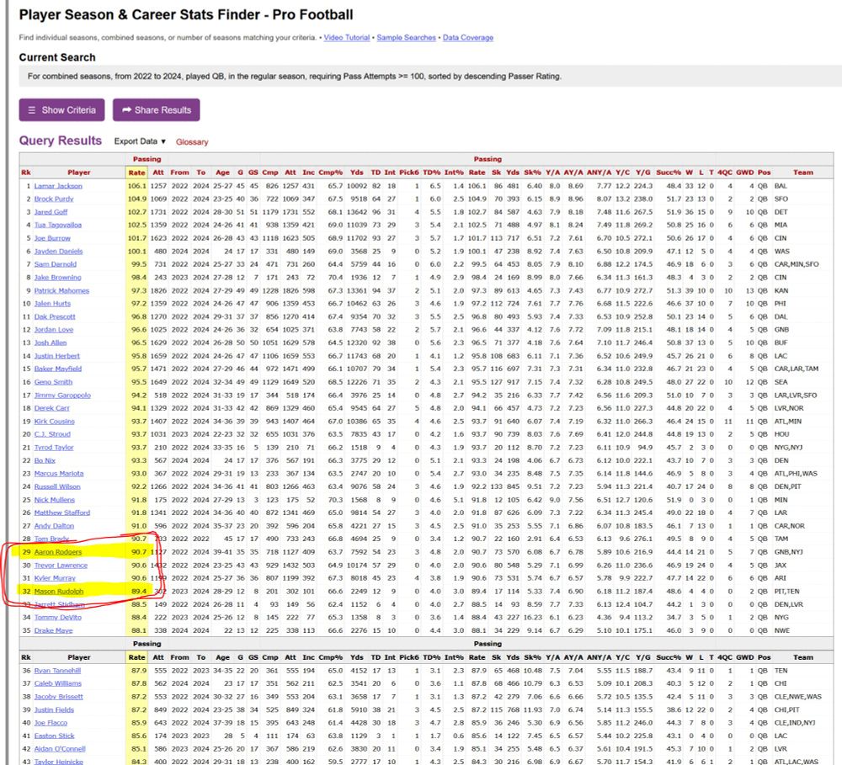
Task: Open Justin Herbert player link
Action: click(57, 356)
